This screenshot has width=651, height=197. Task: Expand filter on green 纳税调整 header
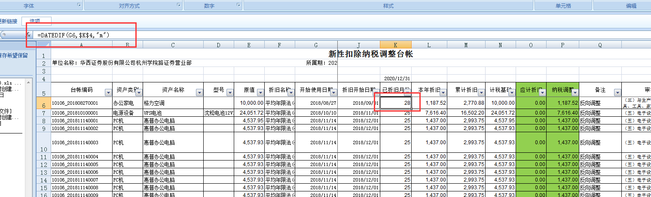click(x=574, y=92)
